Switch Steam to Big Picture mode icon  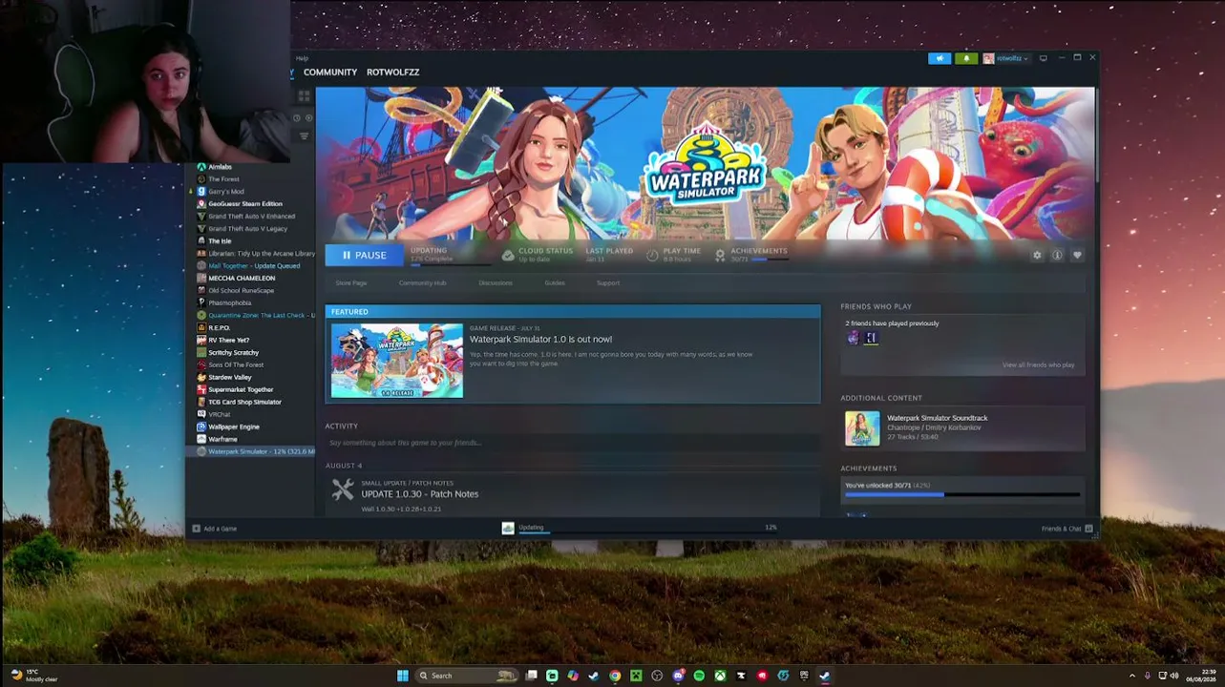[1044, 58]
